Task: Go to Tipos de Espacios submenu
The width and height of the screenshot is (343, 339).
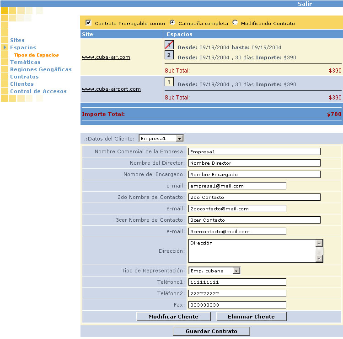Action: coord(36,55)
